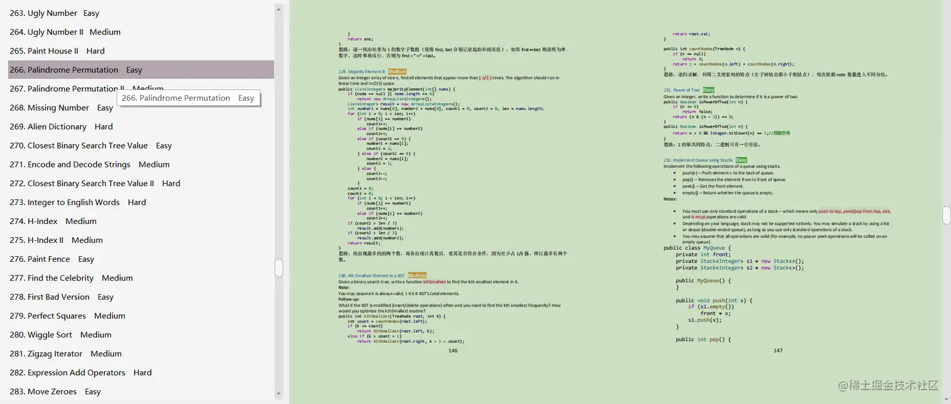
Task: Click the bookmark panel scrollbar thumb
Action: coord(279,267)
